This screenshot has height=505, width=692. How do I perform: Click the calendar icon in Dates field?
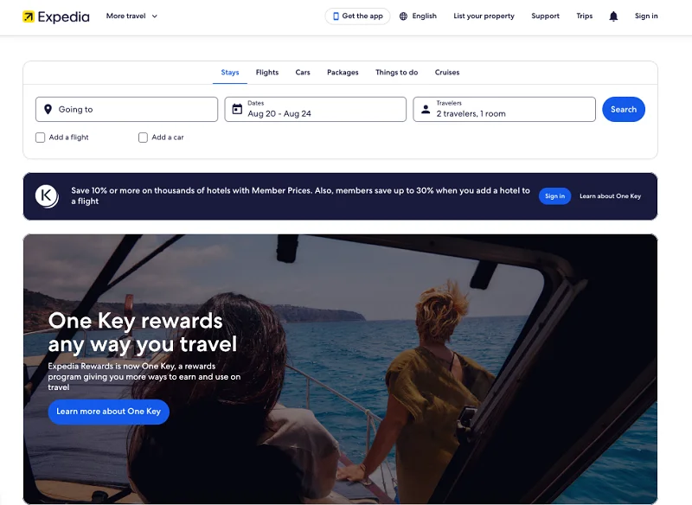click(x=237, y=109)
